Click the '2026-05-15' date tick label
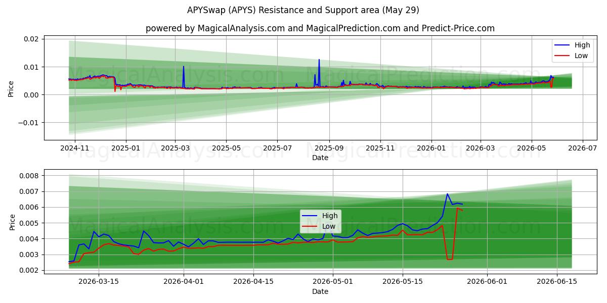 point(403,283)
